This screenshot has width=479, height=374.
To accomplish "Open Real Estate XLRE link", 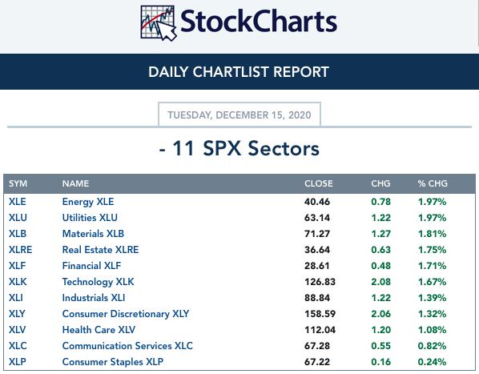I will tap(100, 250).
